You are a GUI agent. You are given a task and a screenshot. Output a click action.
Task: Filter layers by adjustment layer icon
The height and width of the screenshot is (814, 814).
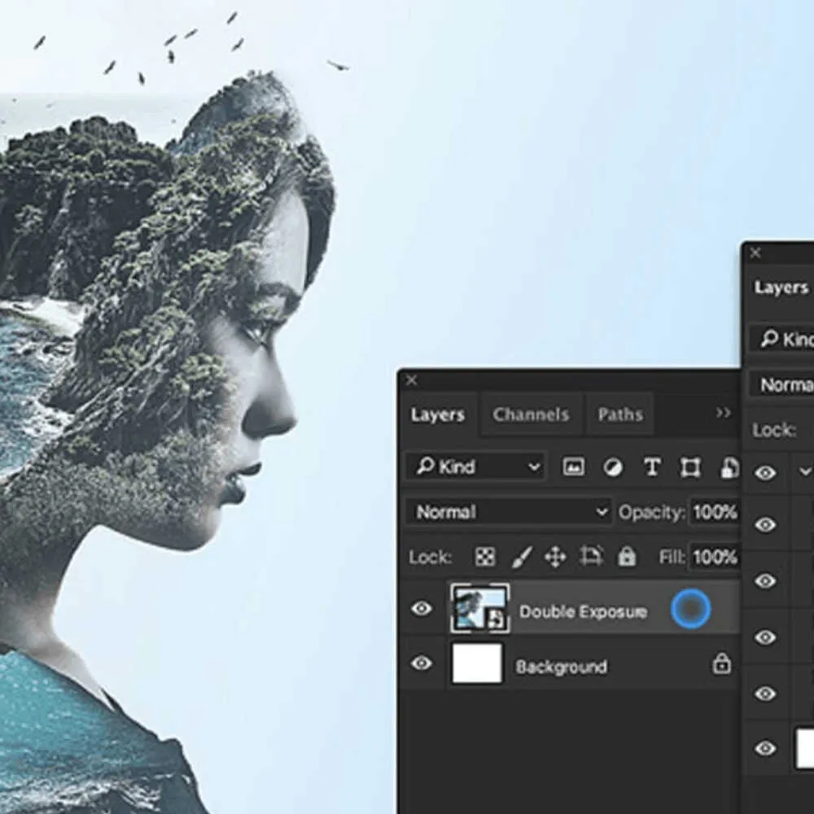[613, 467]
